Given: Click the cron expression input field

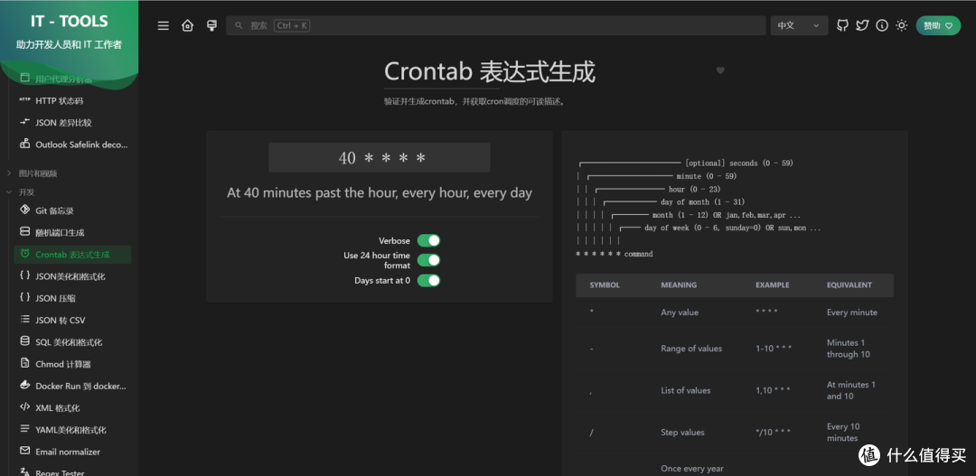Looking at the screenshot, I should point(379,157).
